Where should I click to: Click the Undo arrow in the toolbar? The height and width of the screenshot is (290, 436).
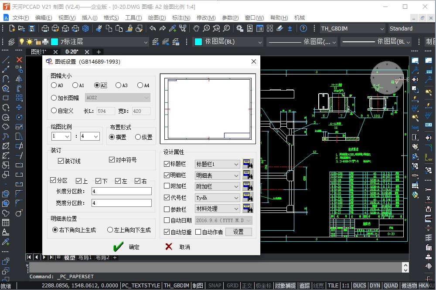(153, 28)
